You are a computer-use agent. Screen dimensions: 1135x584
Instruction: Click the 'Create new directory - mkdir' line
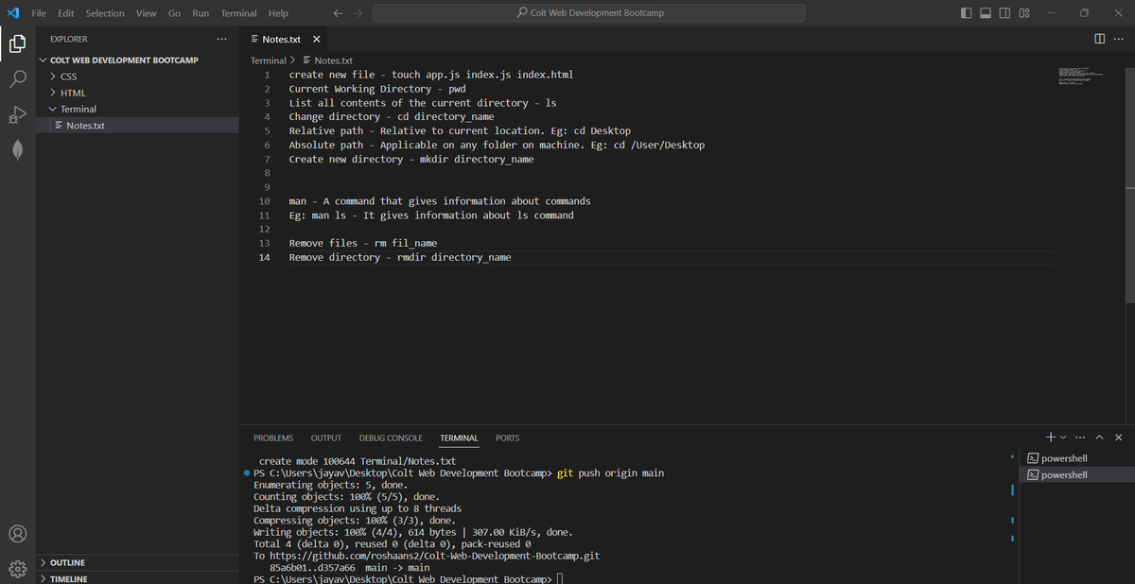coord(411,159)
